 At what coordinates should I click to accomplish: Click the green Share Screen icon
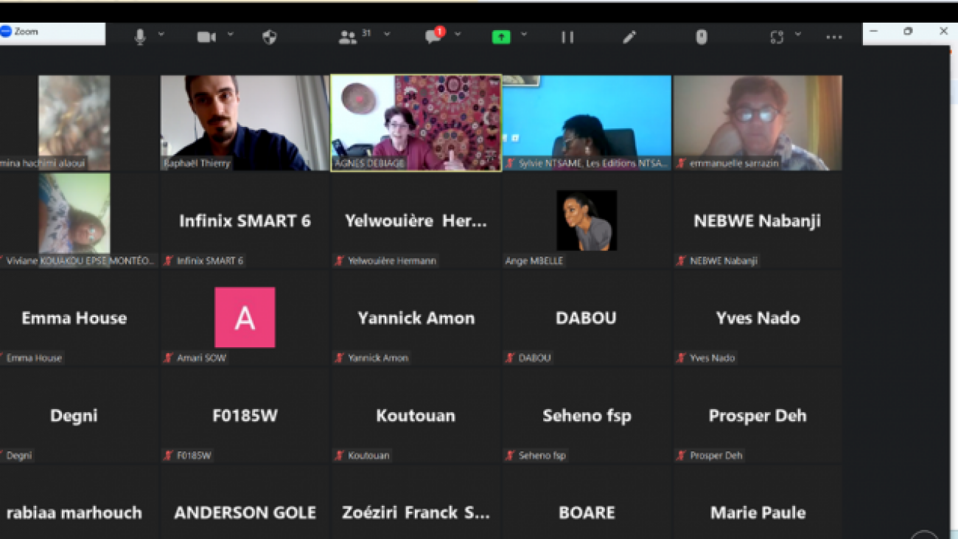pyautogui.click(x=500, y=36)
